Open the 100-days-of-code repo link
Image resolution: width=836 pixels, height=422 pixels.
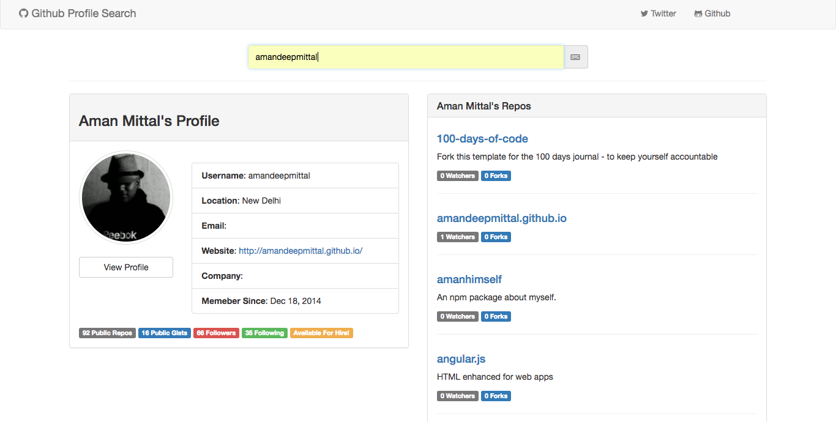[482, 139]
